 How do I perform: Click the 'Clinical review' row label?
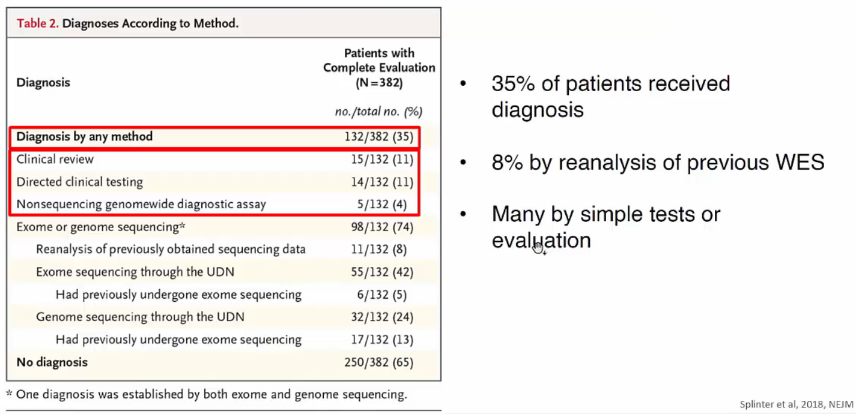[x=55, y=159]
